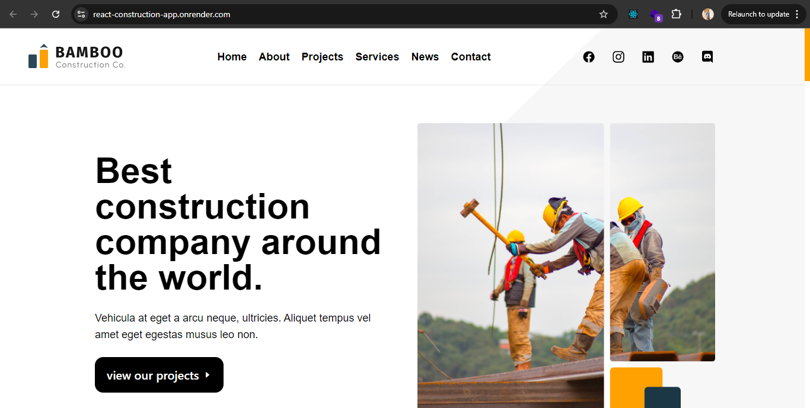The width and height of the screenshot is (810, 408).
Task: Open the React Developer Tools extension icon
Action: tap(633, 14)
